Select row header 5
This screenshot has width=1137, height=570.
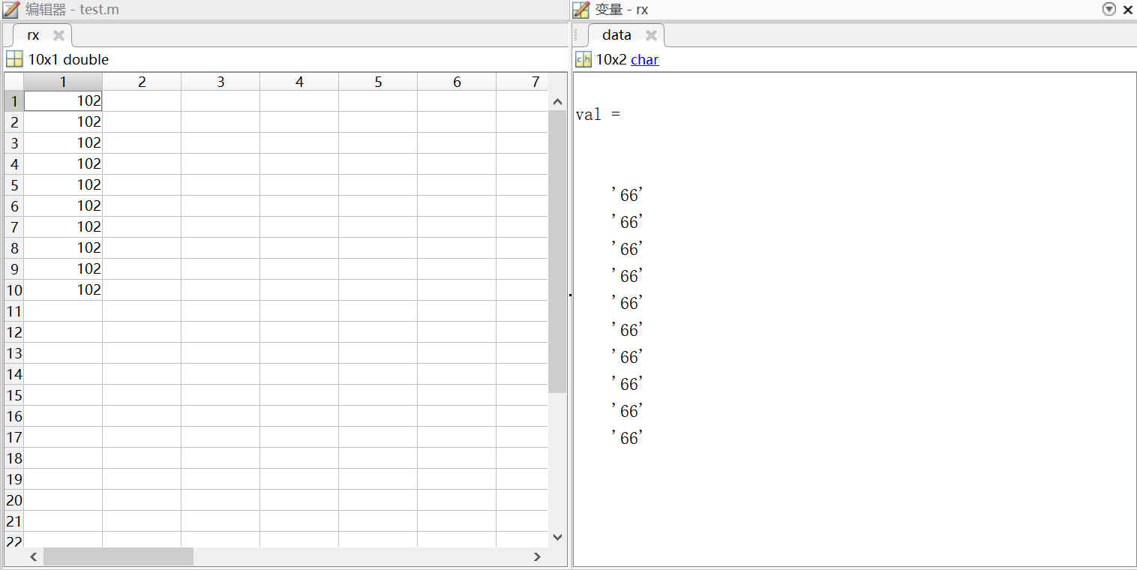(x=14, y=185)
